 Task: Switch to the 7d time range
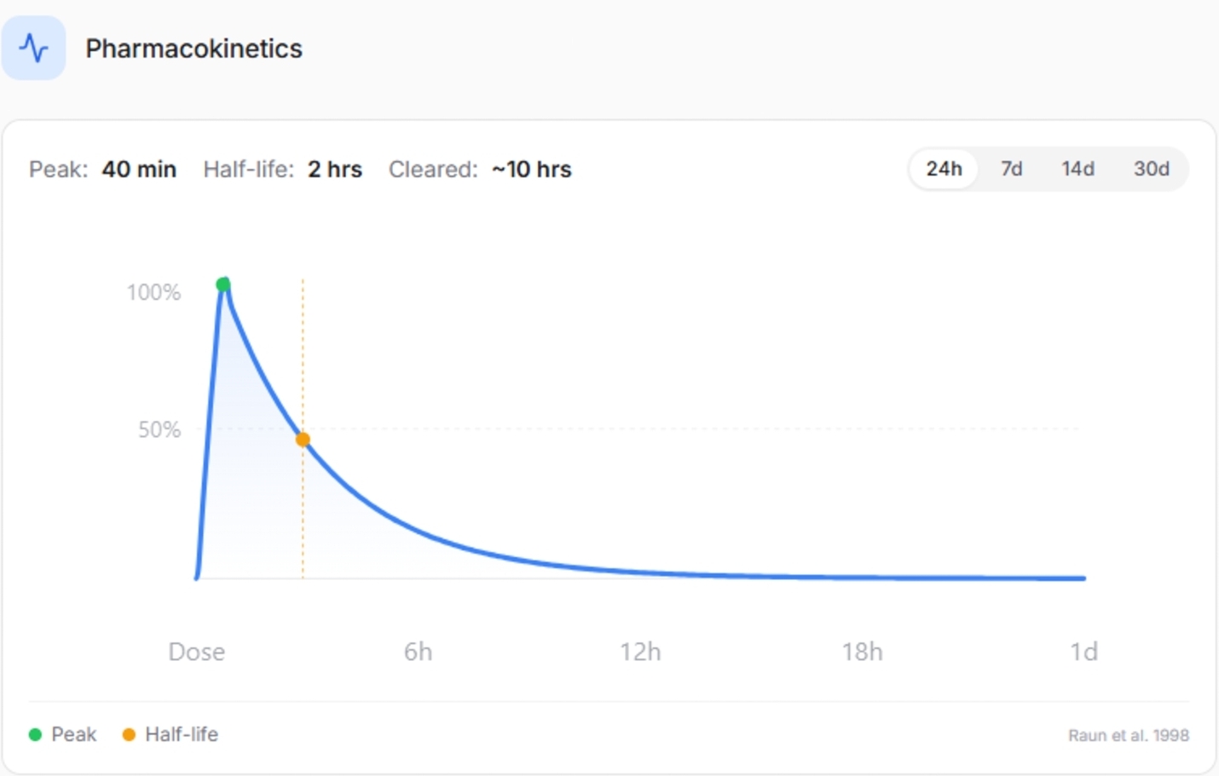click(1011, 169)
